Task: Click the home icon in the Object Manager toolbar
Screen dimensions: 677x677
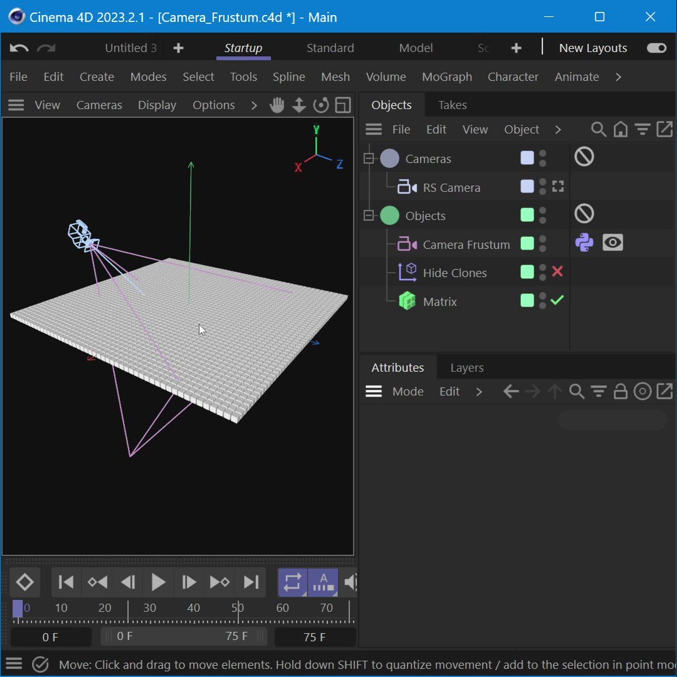Action: 621,129
